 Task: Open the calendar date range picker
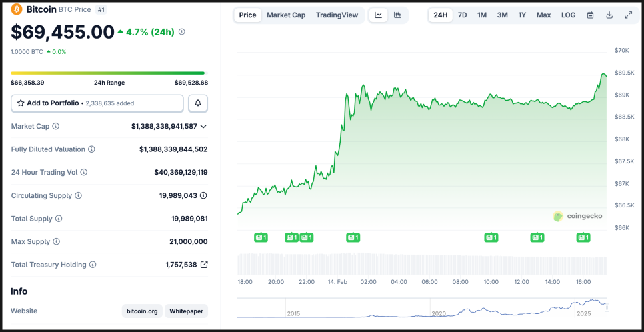click(590, 15)
